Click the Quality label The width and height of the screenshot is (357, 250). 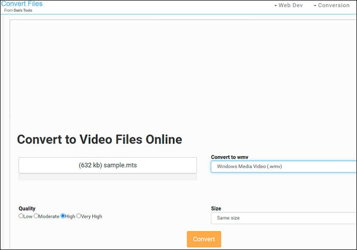coord(27,208)
